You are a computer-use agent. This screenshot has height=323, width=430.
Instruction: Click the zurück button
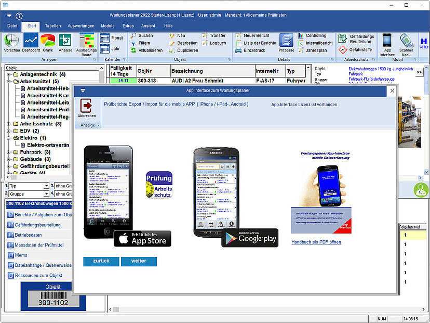(101, 262)
